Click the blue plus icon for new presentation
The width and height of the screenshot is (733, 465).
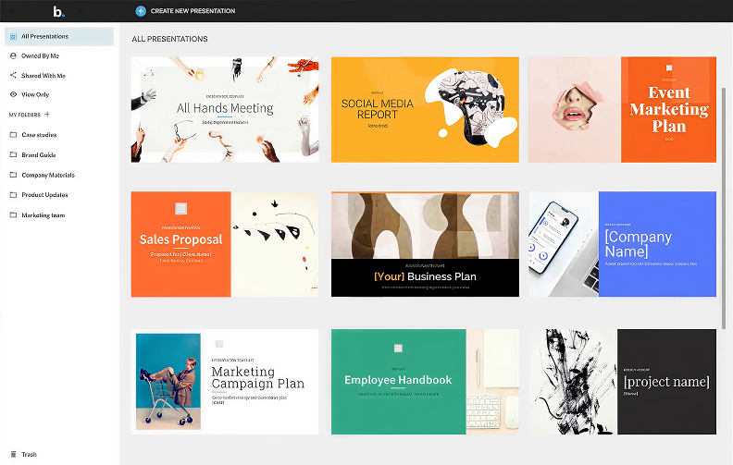[141, 11]
